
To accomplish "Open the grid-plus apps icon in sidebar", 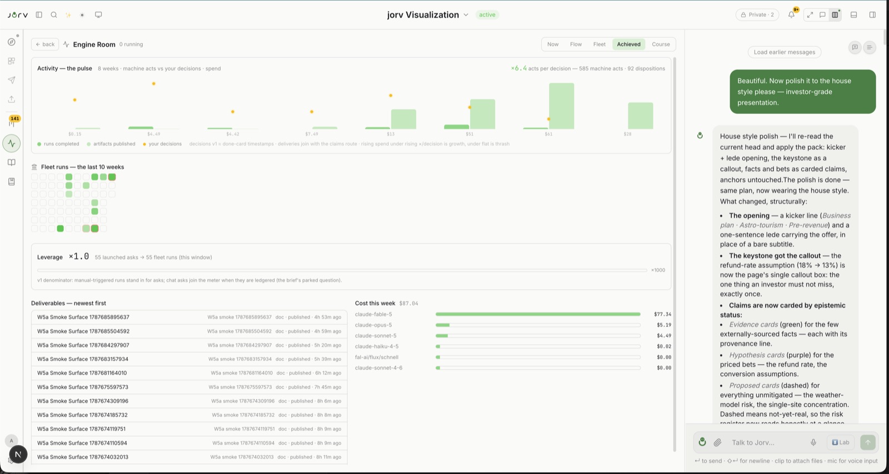I will coord(12,61).
